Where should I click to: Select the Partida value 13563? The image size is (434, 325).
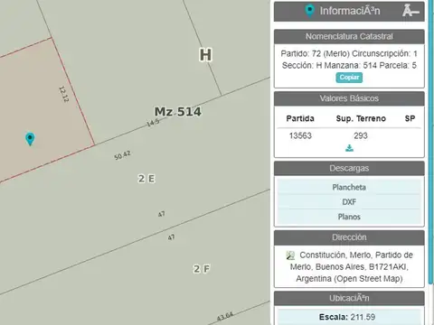[x=300, y=135]
